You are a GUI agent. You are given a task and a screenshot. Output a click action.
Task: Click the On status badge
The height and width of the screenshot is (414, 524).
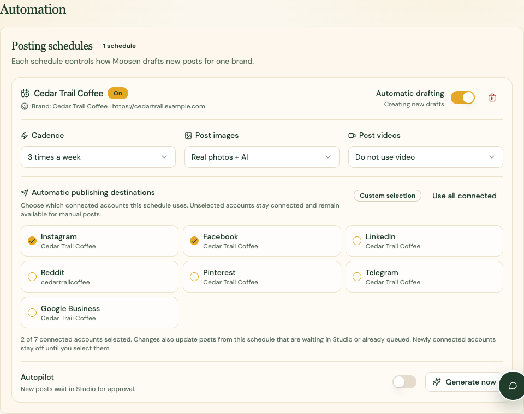[118, 93]
